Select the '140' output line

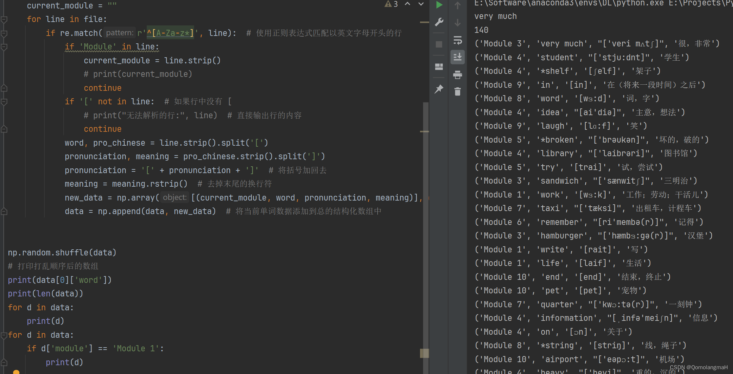click(481, 30)
